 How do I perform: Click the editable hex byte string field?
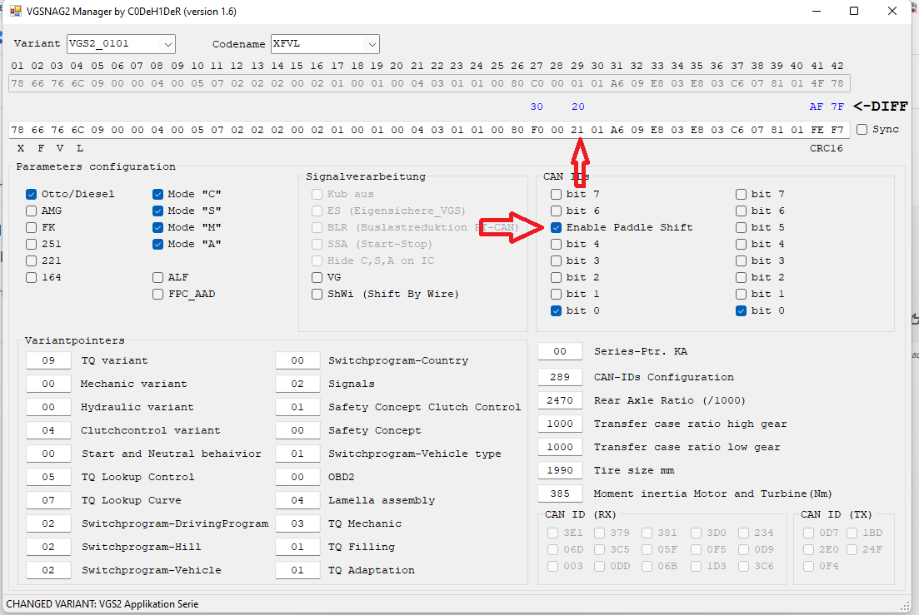coord(417,130)
